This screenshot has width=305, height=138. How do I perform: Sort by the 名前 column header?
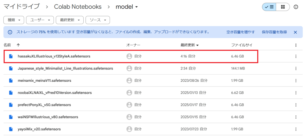[7, 45]
